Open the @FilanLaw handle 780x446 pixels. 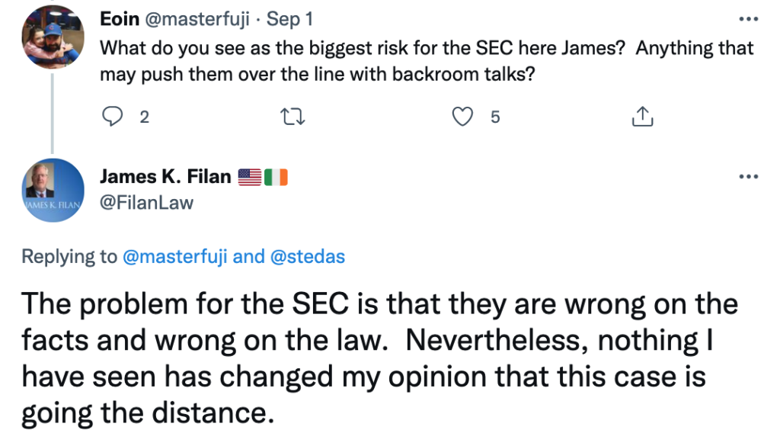tap(146, 202)
